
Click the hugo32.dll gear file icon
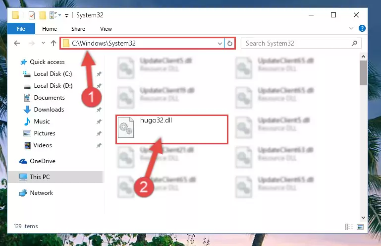click(x=126, y=127)
